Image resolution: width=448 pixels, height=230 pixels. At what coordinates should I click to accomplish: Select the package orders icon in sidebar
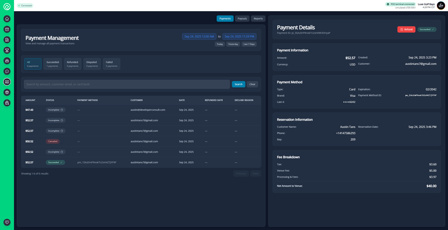pos(7,92)
